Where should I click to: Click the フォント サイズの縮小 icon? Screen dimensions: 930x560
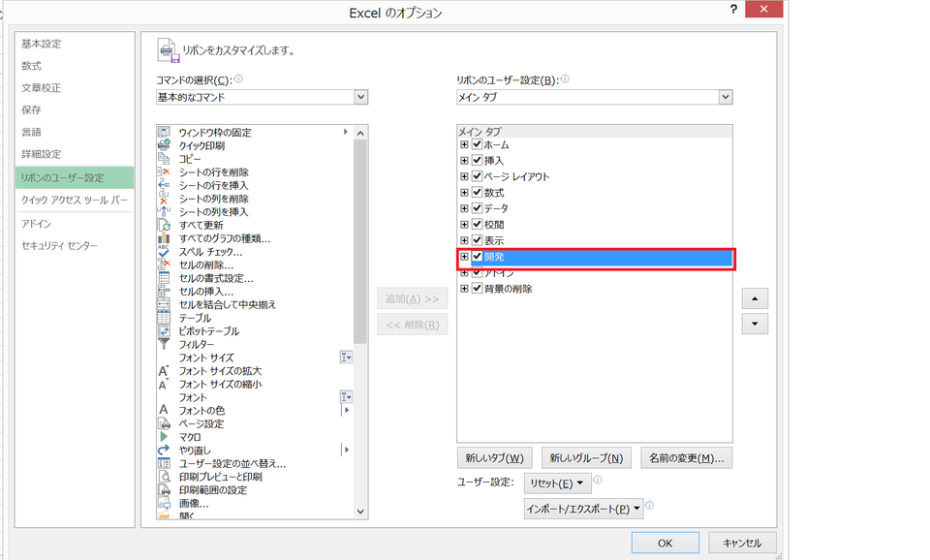point(164,385)
